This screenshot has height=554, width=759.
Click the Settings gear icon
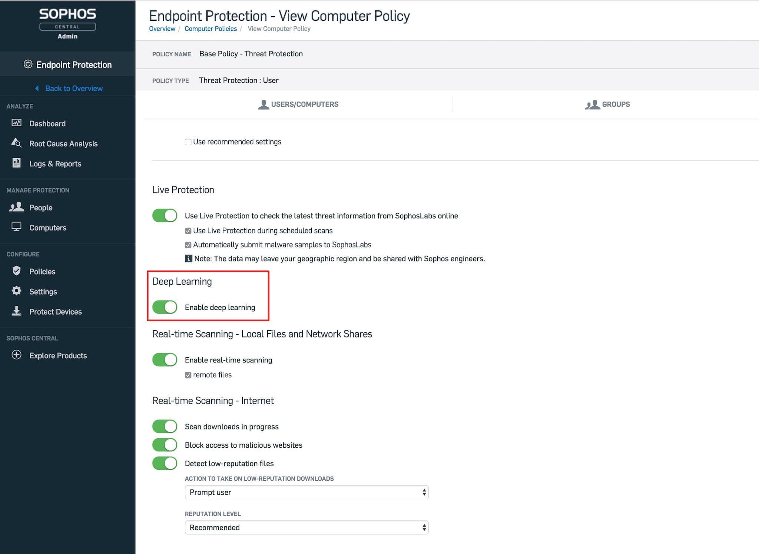[16, 291]
